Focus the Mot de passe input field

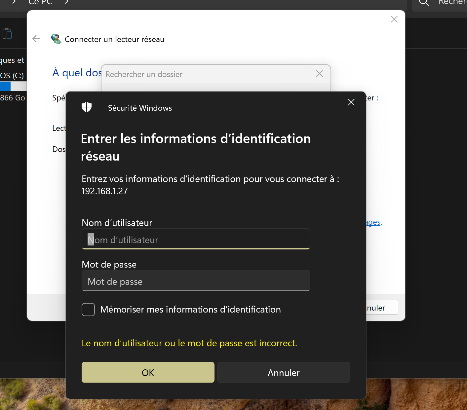196,281
